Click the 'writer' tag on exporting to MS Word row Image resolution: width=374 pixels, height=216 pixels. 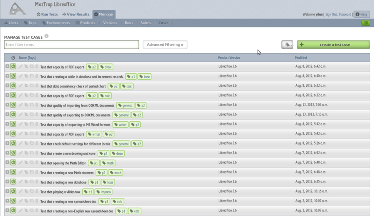(121, 125)
